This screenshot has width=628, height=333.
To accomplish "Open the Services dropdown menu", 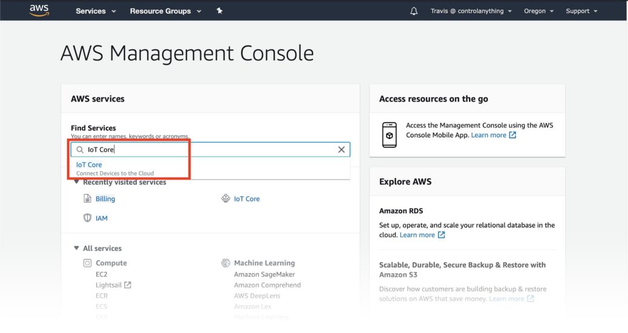I will (x=96, y=11).
